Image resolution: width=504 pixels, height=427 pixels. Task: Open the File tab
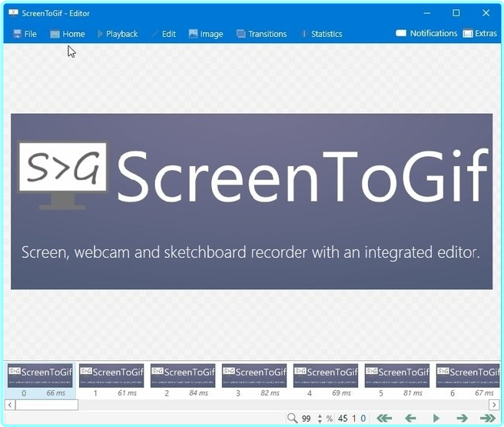(x=25, y=34)
